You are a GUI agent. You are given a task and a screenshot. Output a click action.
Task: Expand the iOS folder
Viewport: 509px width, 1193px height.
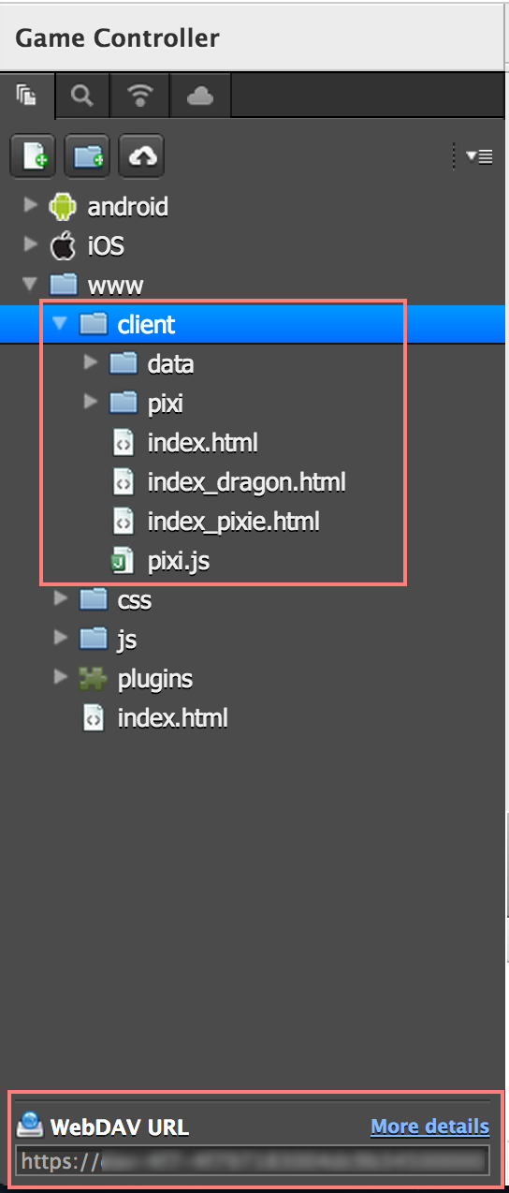pyautogui.click(x=32, y=244)
